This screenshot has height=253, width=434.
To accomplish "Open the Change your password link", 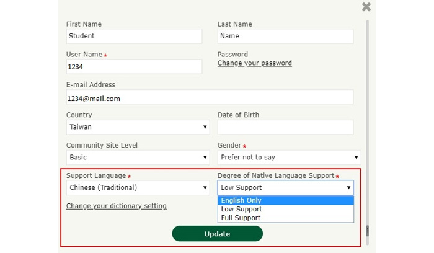I will pyautogui.click(x=254, y=63).
